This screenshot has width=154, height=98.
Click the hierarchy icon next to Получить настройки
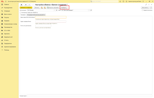[45, 8]
